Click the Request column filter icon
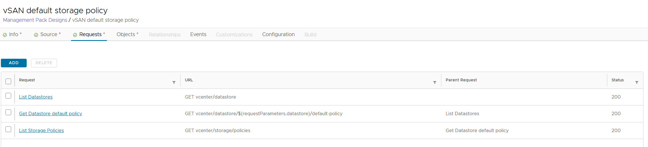 click(174, 83)
